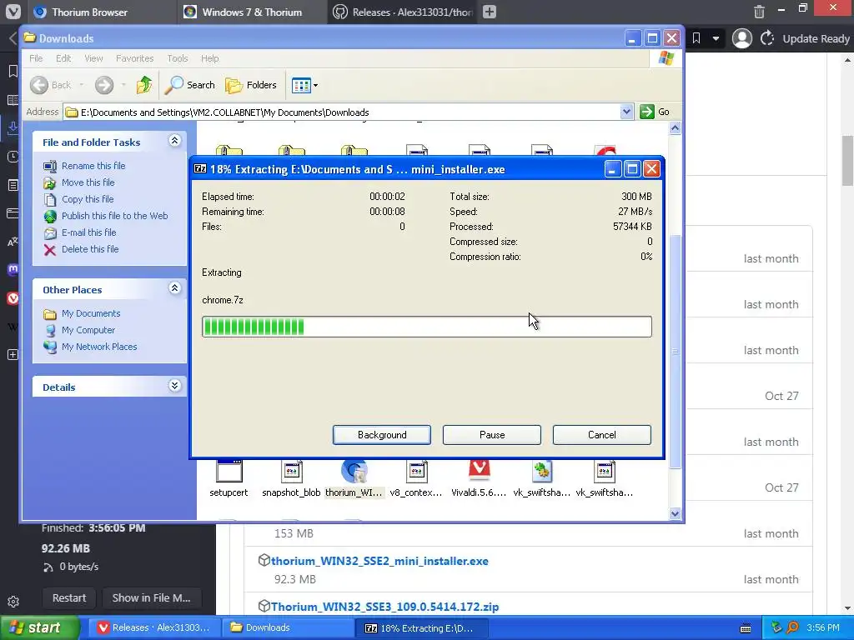Image resolution: width=854 pixels, height=640 pixels.
Task: Click the Forward arrow in Explorer toolbar
Action: tap(104, 85)
